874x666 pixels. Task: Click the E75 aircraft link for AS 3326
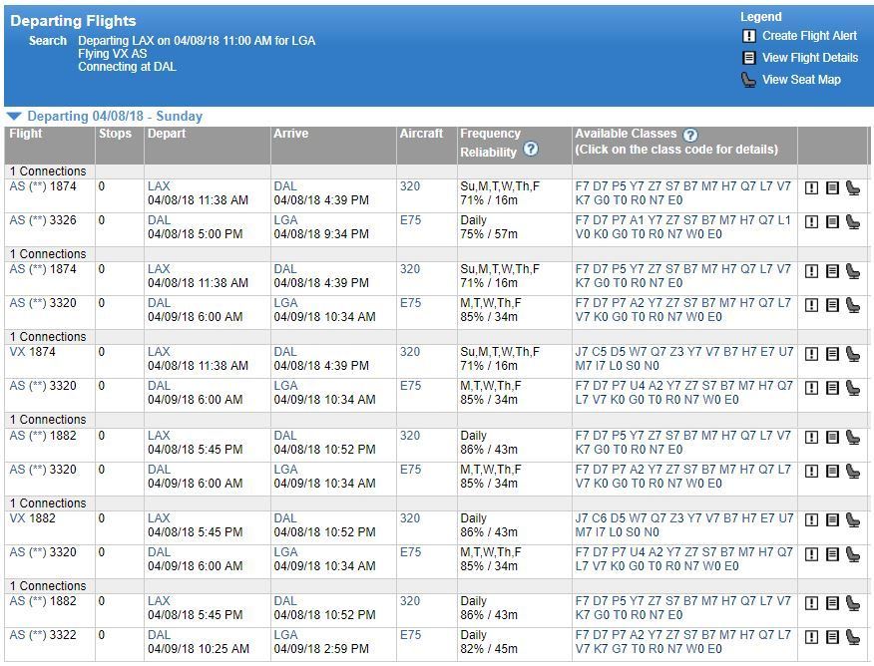(410, 219)
